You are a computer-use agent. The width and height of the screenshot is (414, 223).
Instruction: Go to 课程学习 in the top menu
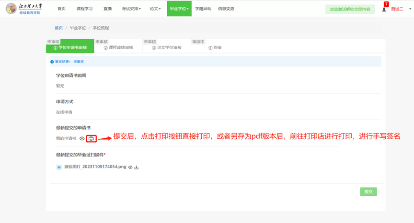coord(84,9)
